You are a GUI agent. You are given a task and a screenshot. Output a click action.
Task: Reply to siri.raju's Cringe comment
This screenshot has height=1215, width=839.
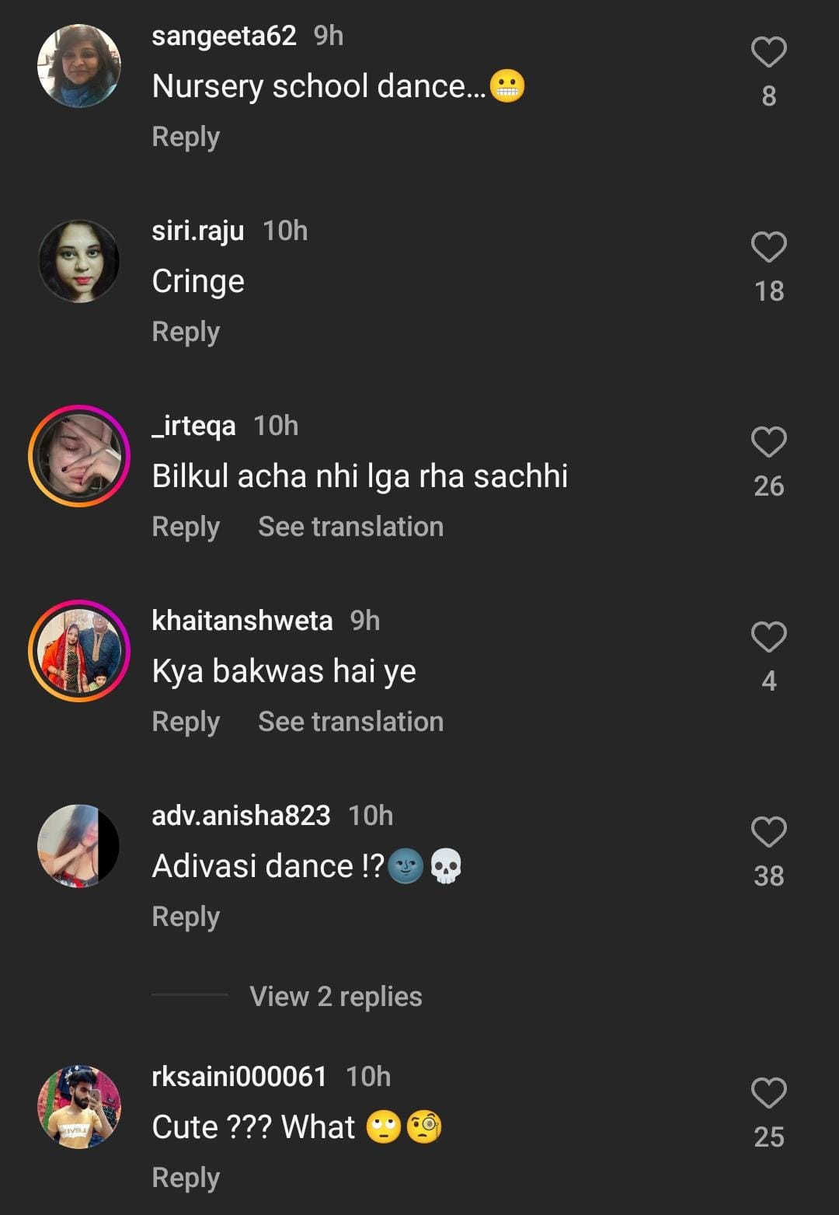coord(186,332)
